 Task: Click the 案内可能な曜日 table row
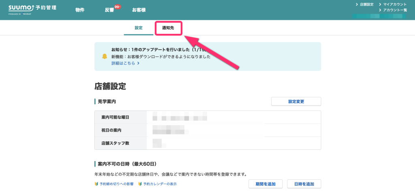(207, 117)
